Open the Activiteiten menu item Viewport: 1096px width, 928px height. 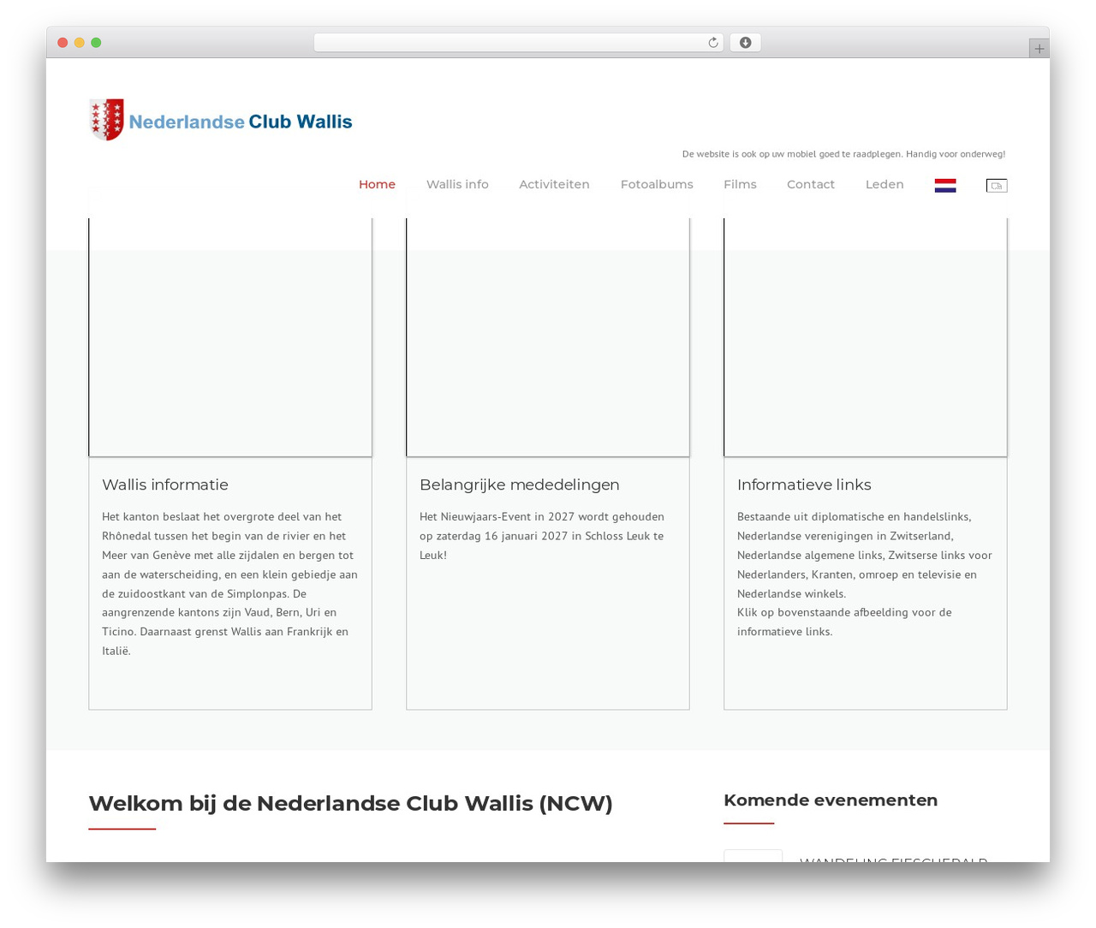coord(554,184)
